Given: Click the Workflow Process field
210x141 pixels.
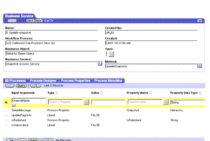Looking at the screenshot, I should click(x=52, y=43).
